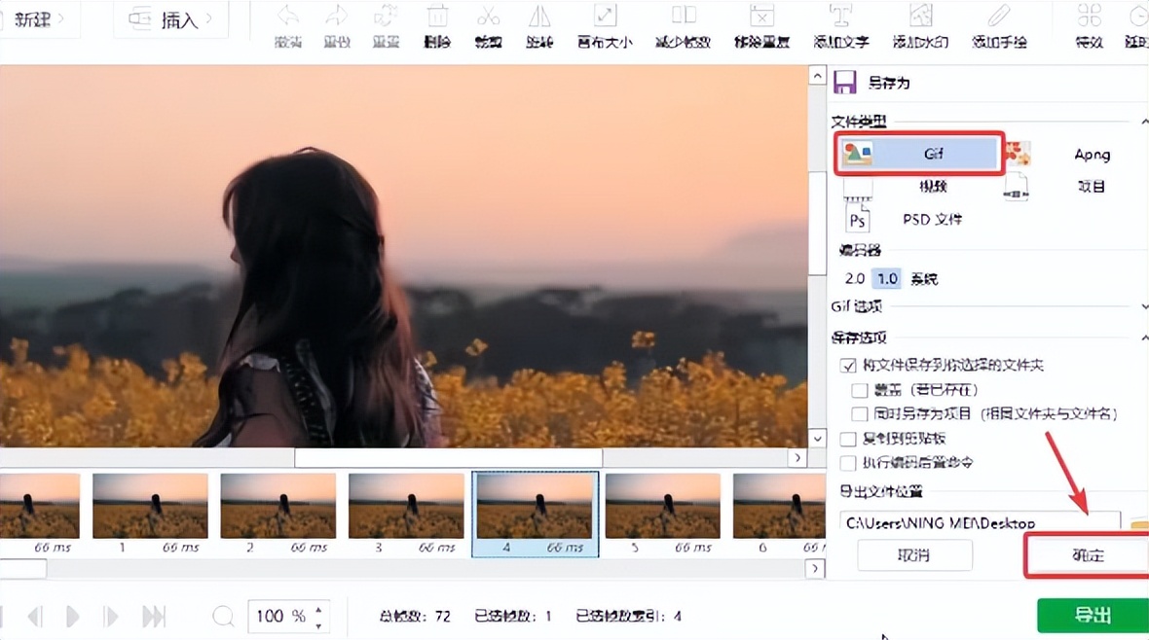This screenshot has width=1149, height=640.
Task: Open the 添加水印 add watermark tool
Action: click(920, 26)
